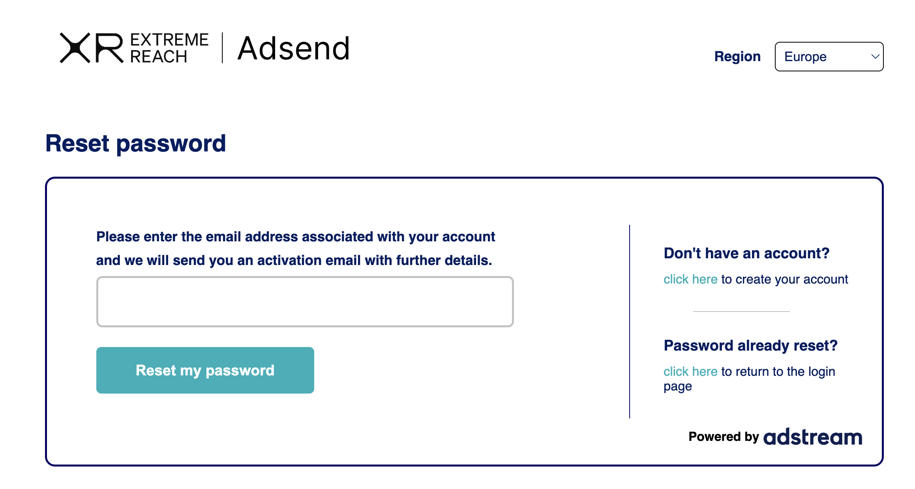Click the "Don't have an account?" heading
Viewport: 915px width, 489px height.
point(746,253)
